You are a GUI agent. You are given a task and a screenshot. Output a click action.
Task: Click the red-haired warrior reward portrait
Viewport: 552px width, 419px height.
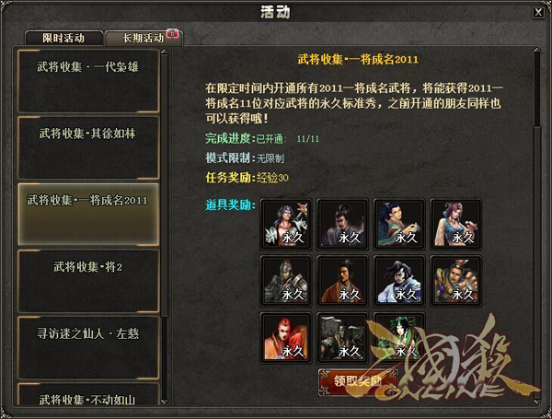pos(286,338)
